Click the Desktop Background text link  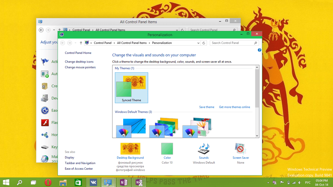click(130, 158)
